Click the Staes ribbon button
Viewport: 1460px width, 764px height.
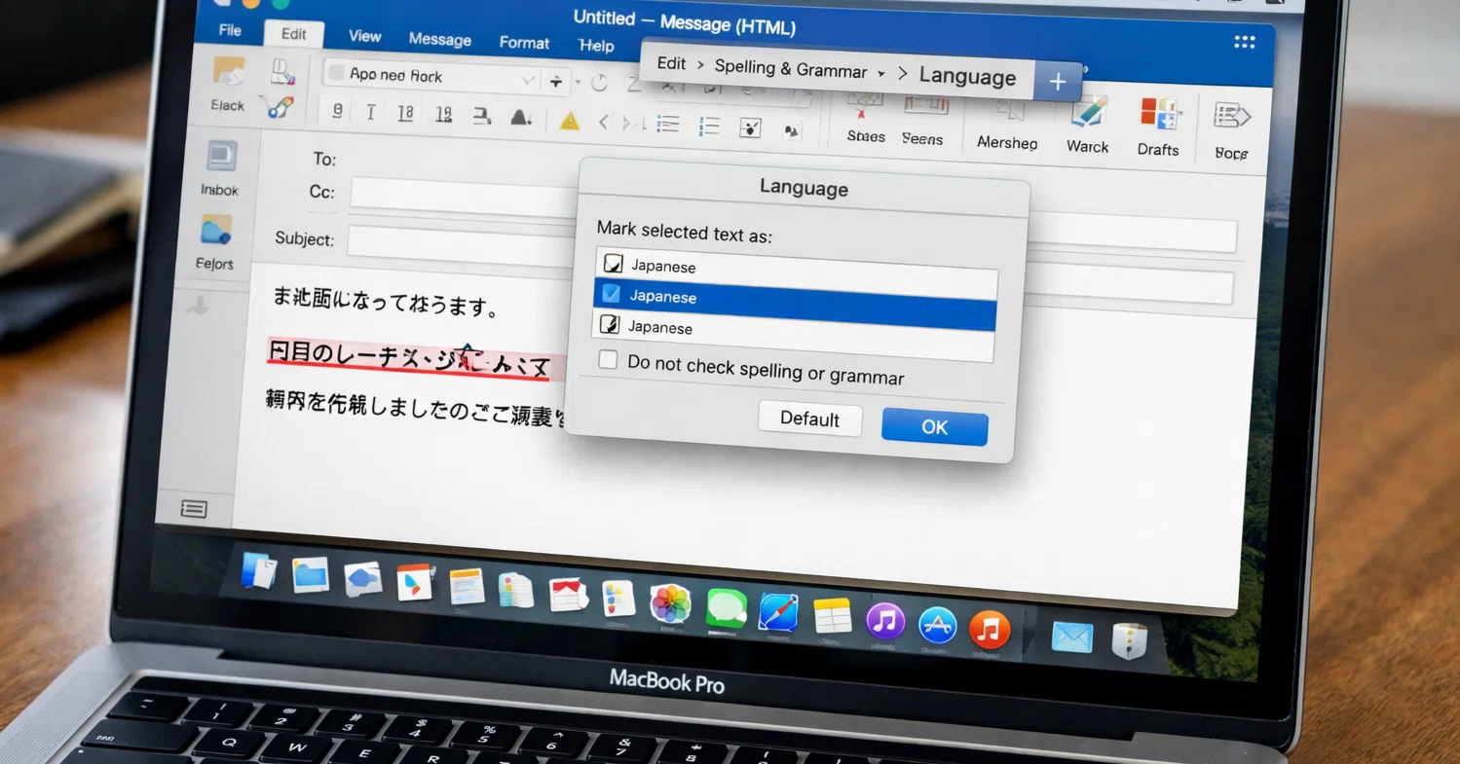[x=865, y=120]
